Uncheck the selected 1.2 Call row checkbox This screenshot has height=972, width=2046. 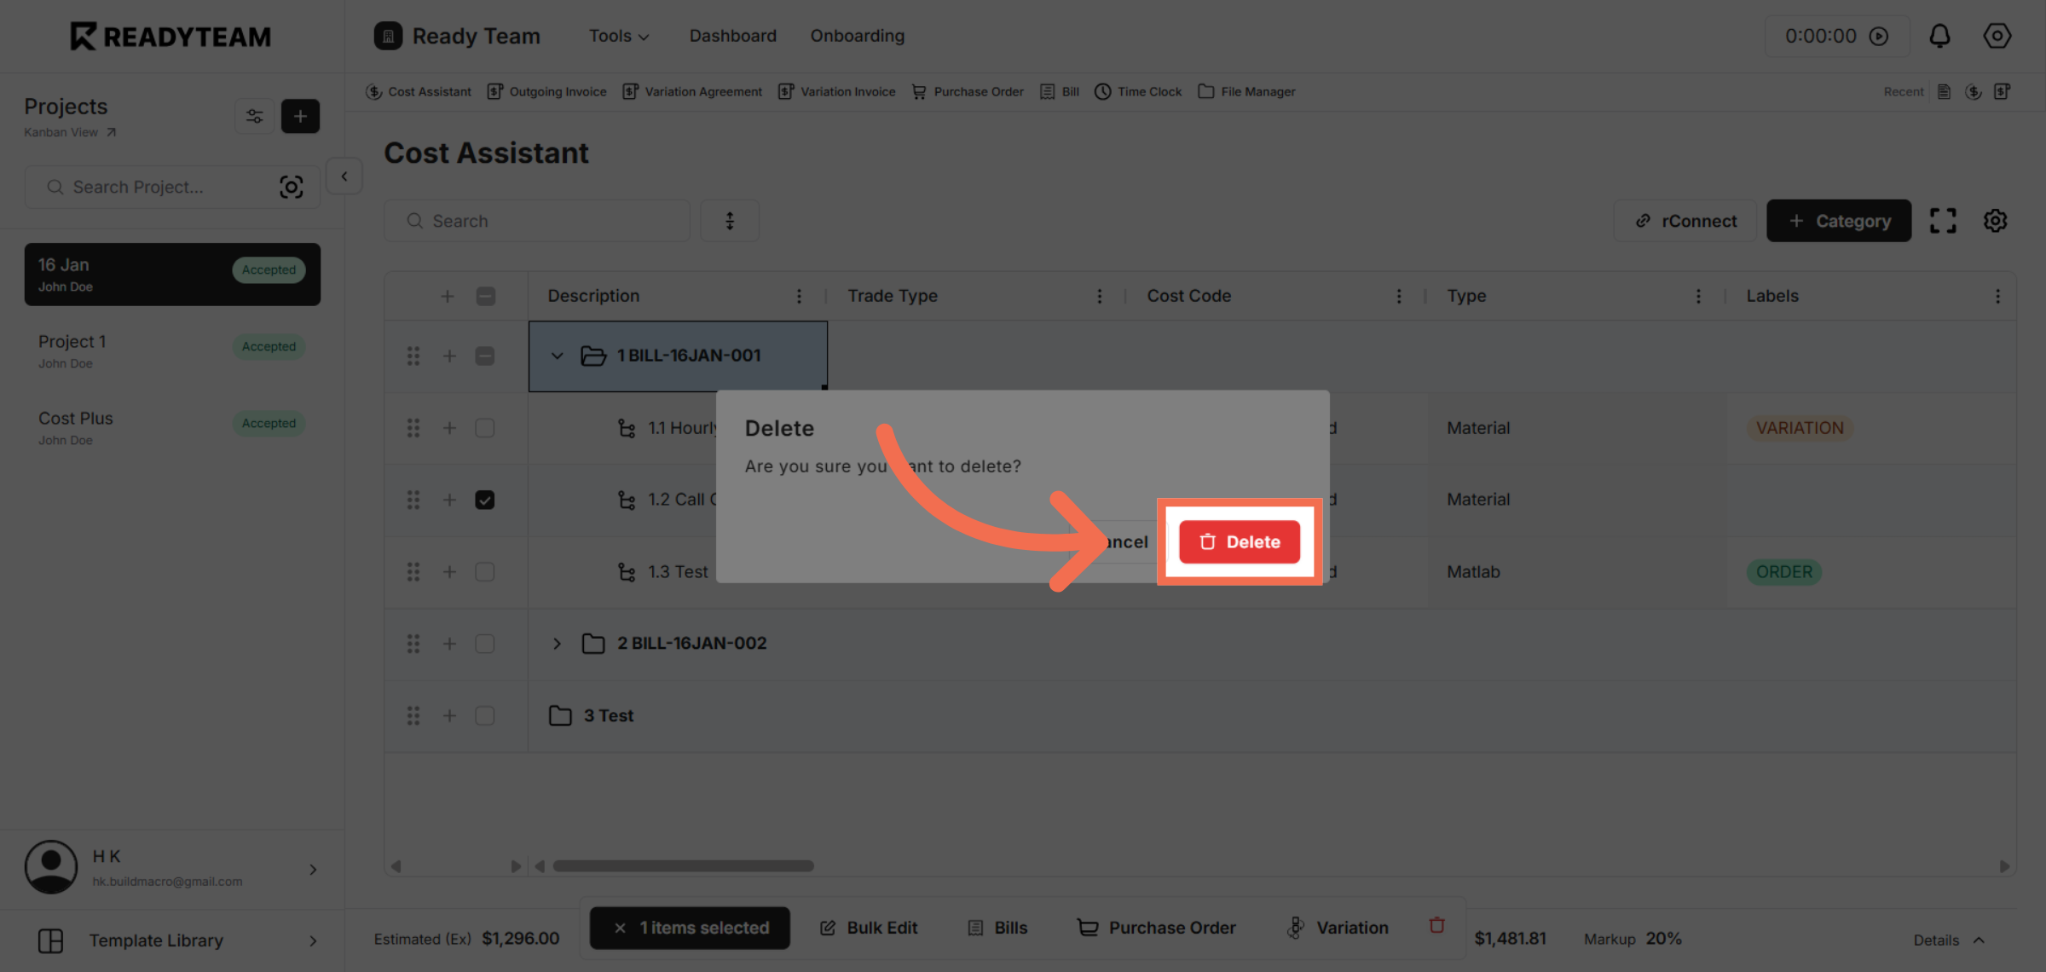[485, 500]
